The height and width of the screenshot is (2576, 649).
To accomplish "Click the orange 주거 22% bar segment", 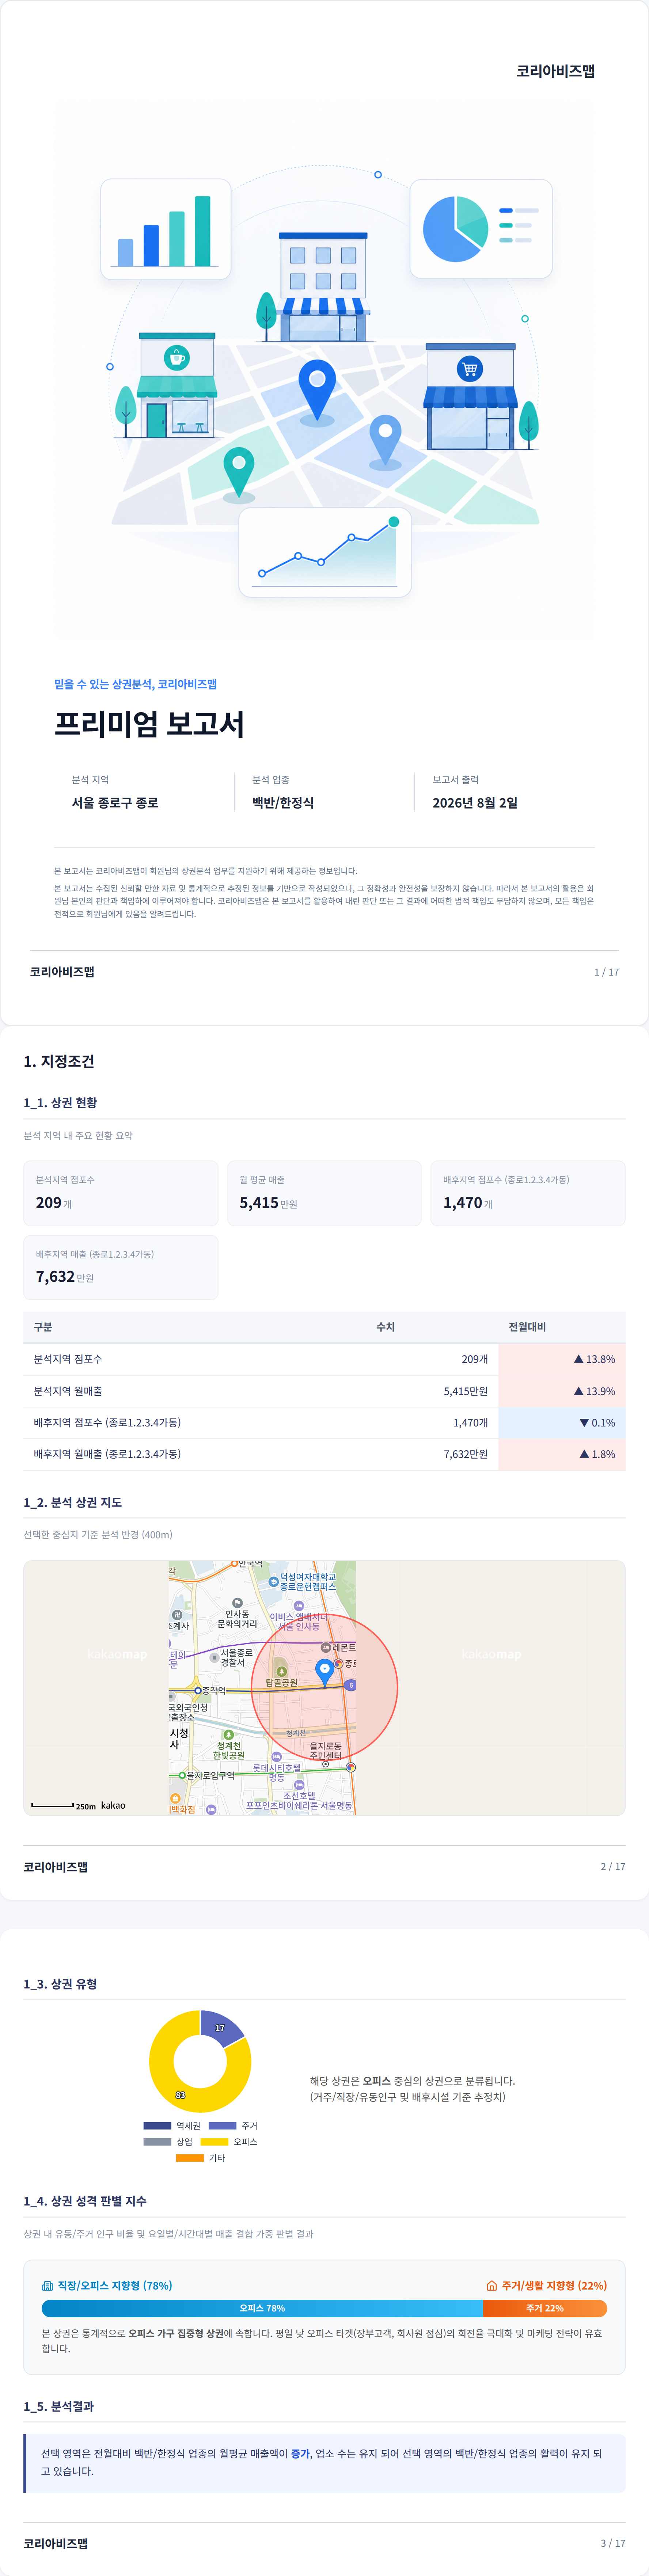I will [x=545, y=2308].
